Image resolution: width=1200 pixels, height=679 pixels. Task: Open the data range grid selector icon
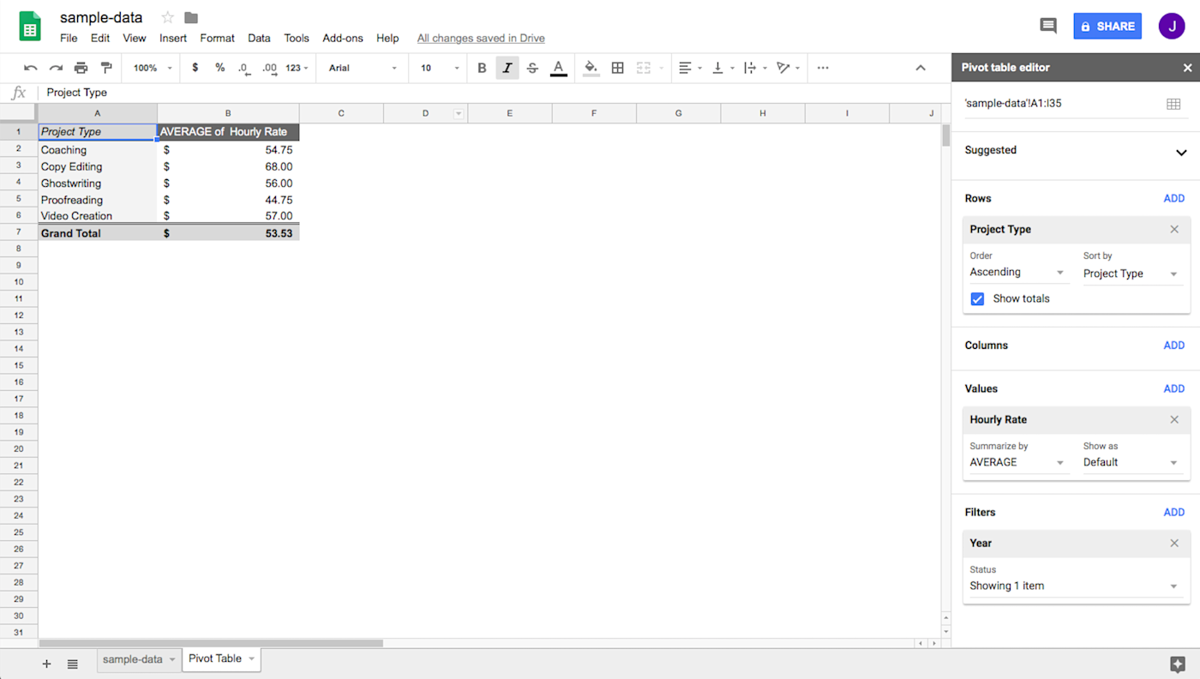[1173, 103]
